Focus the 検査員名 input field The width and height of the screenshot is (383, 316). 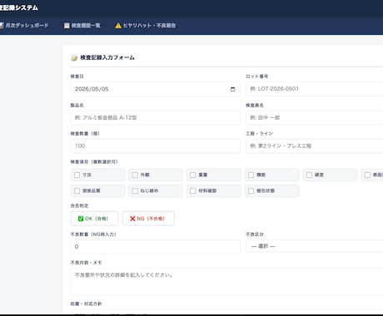[x=315, y=118]
